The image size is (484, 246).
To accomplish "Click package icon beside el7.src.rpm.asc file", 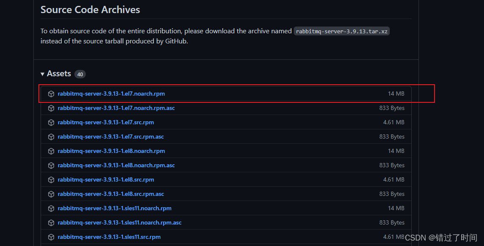I will pyautogui.click(x=51, y=137).
